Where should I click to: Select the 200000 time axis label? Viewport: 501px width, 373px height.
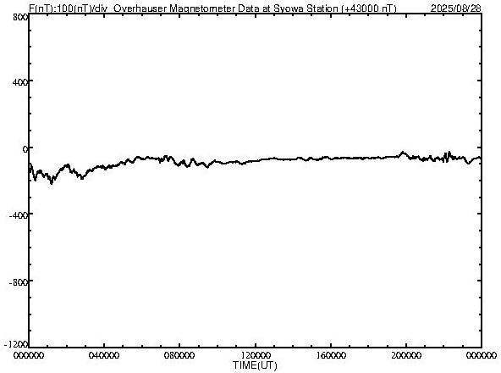(406, 354)
